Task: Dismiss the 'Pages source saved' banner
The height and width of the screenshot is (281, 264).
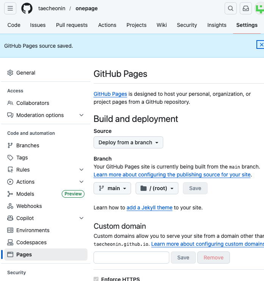Action: (261, 45)
